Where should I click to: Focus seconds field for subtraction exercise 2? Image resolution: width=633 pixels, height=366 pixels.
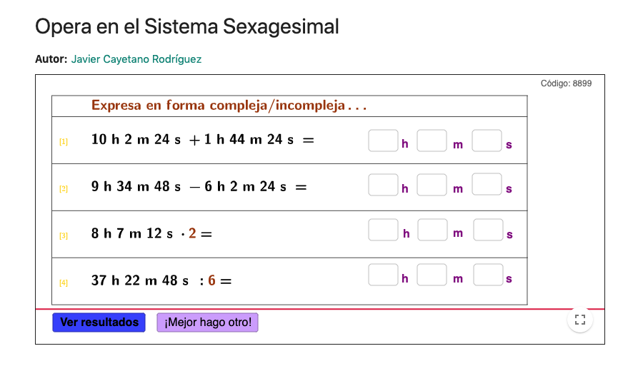[x=487, y=185]
